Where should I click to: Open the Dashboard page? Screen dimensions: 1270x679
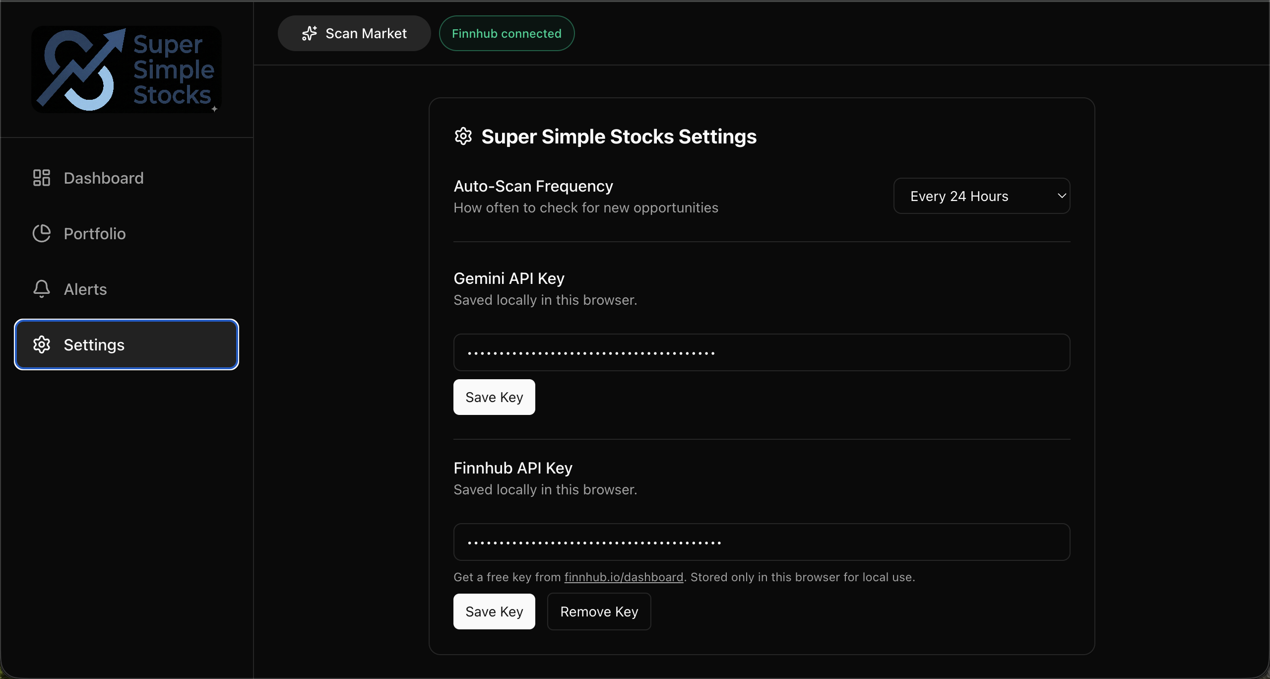[x=104, y=178]
